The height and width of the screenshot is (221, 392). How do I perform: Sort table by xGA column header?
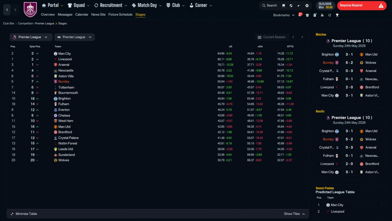[x=260, y=47]
